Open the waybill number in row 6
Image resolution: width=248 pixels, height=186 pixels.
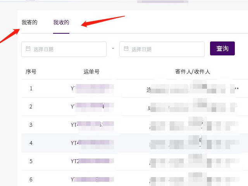pos(92,179)
